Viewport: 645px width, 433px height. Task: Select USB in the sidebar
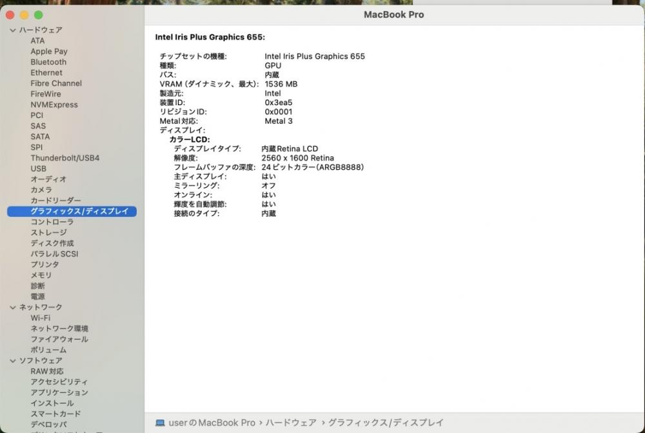pyautogui.click(x=38, y=169)
